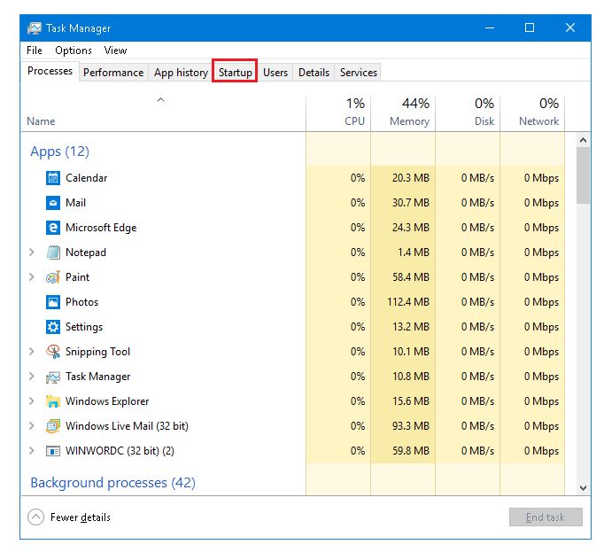Switch to the Users tab

point(275,73)
